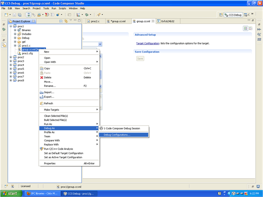The image size is (263, 197).
Task: Minimize the Project Explorer panel
Action: coord(75,21)
